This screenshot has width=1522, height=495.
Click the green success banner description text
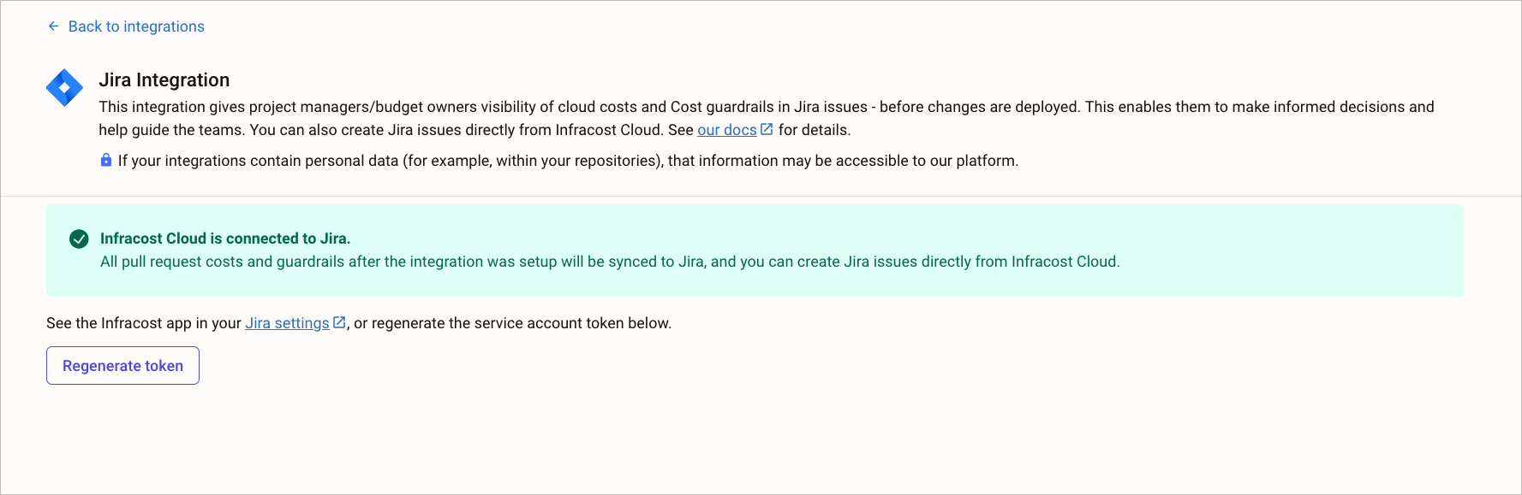[x=610, y=262]
